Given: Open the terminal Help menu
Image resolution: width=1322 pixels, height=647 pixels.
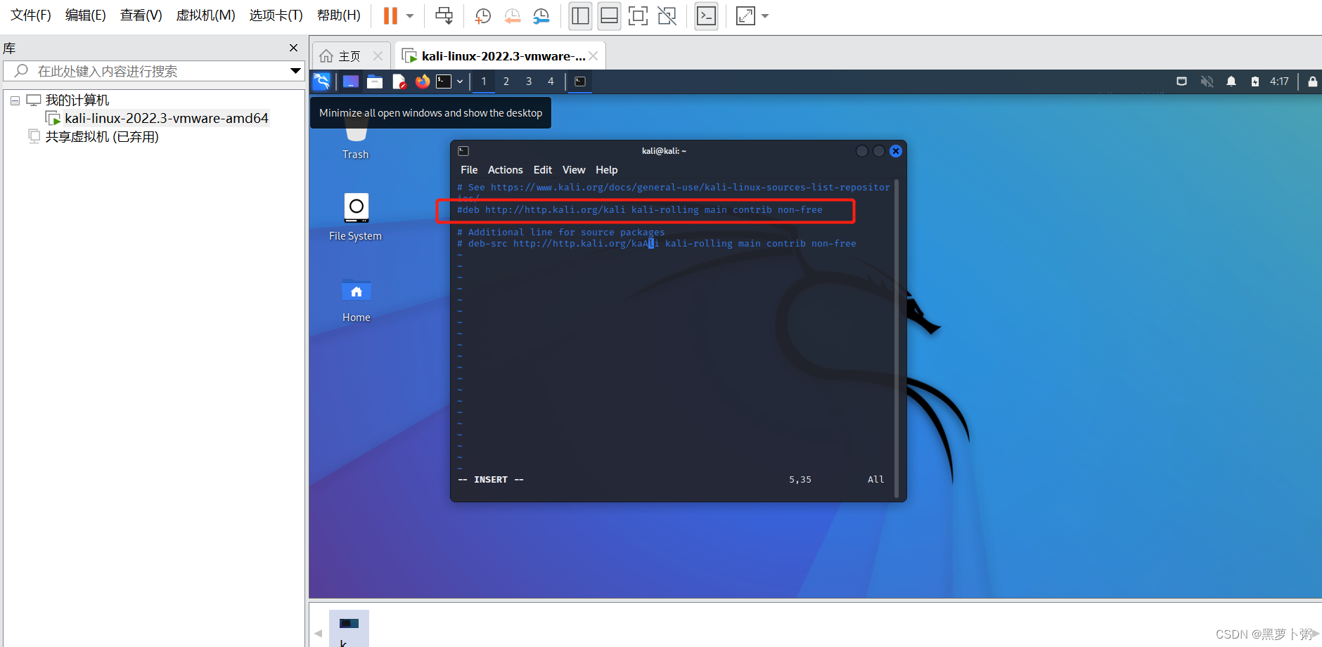Looking at the screenshot, I should coord(607,170).
